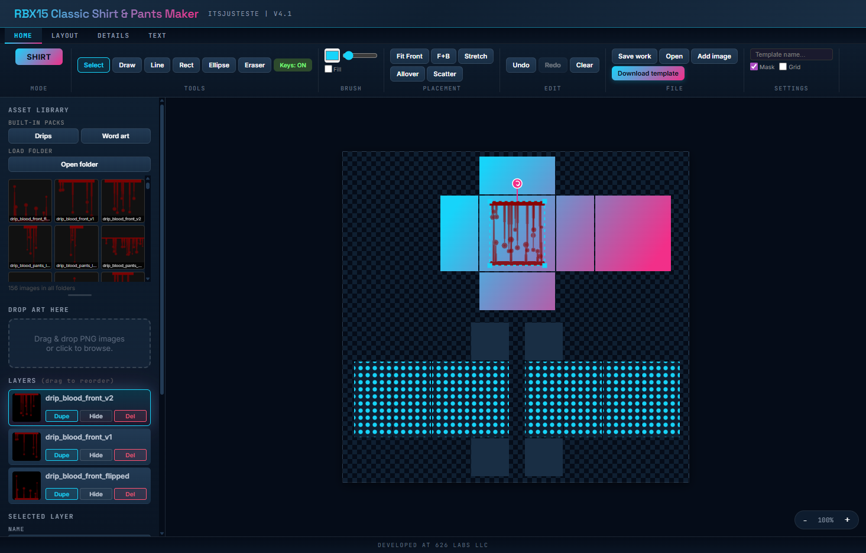Select the drip_blood_front_v1 library thumbnail
The image size is (866, 553).
point(76,201)
